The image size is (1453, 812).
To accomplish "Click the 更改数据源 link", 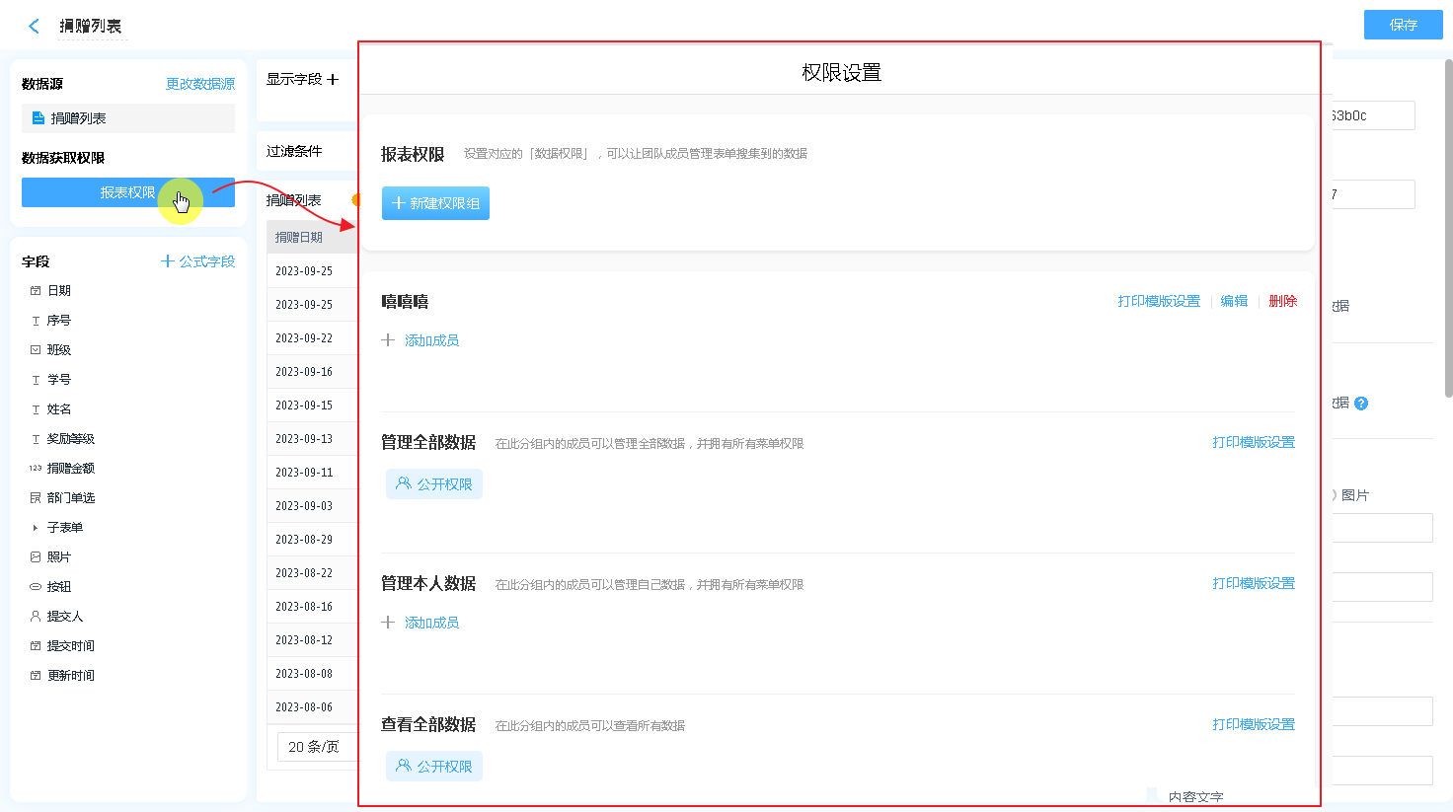I will [x=200, y=85].
